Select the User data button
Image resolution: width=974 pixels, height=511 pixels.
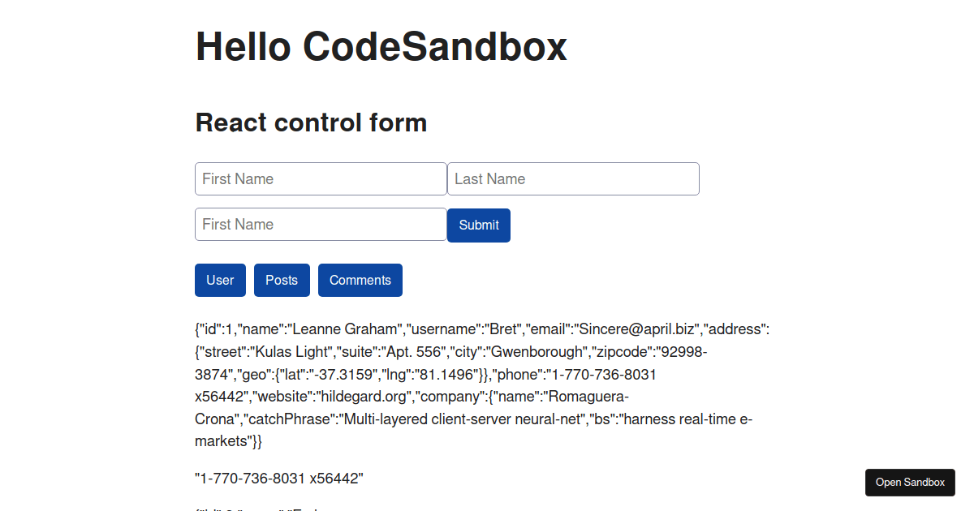[x=220, y=280]
